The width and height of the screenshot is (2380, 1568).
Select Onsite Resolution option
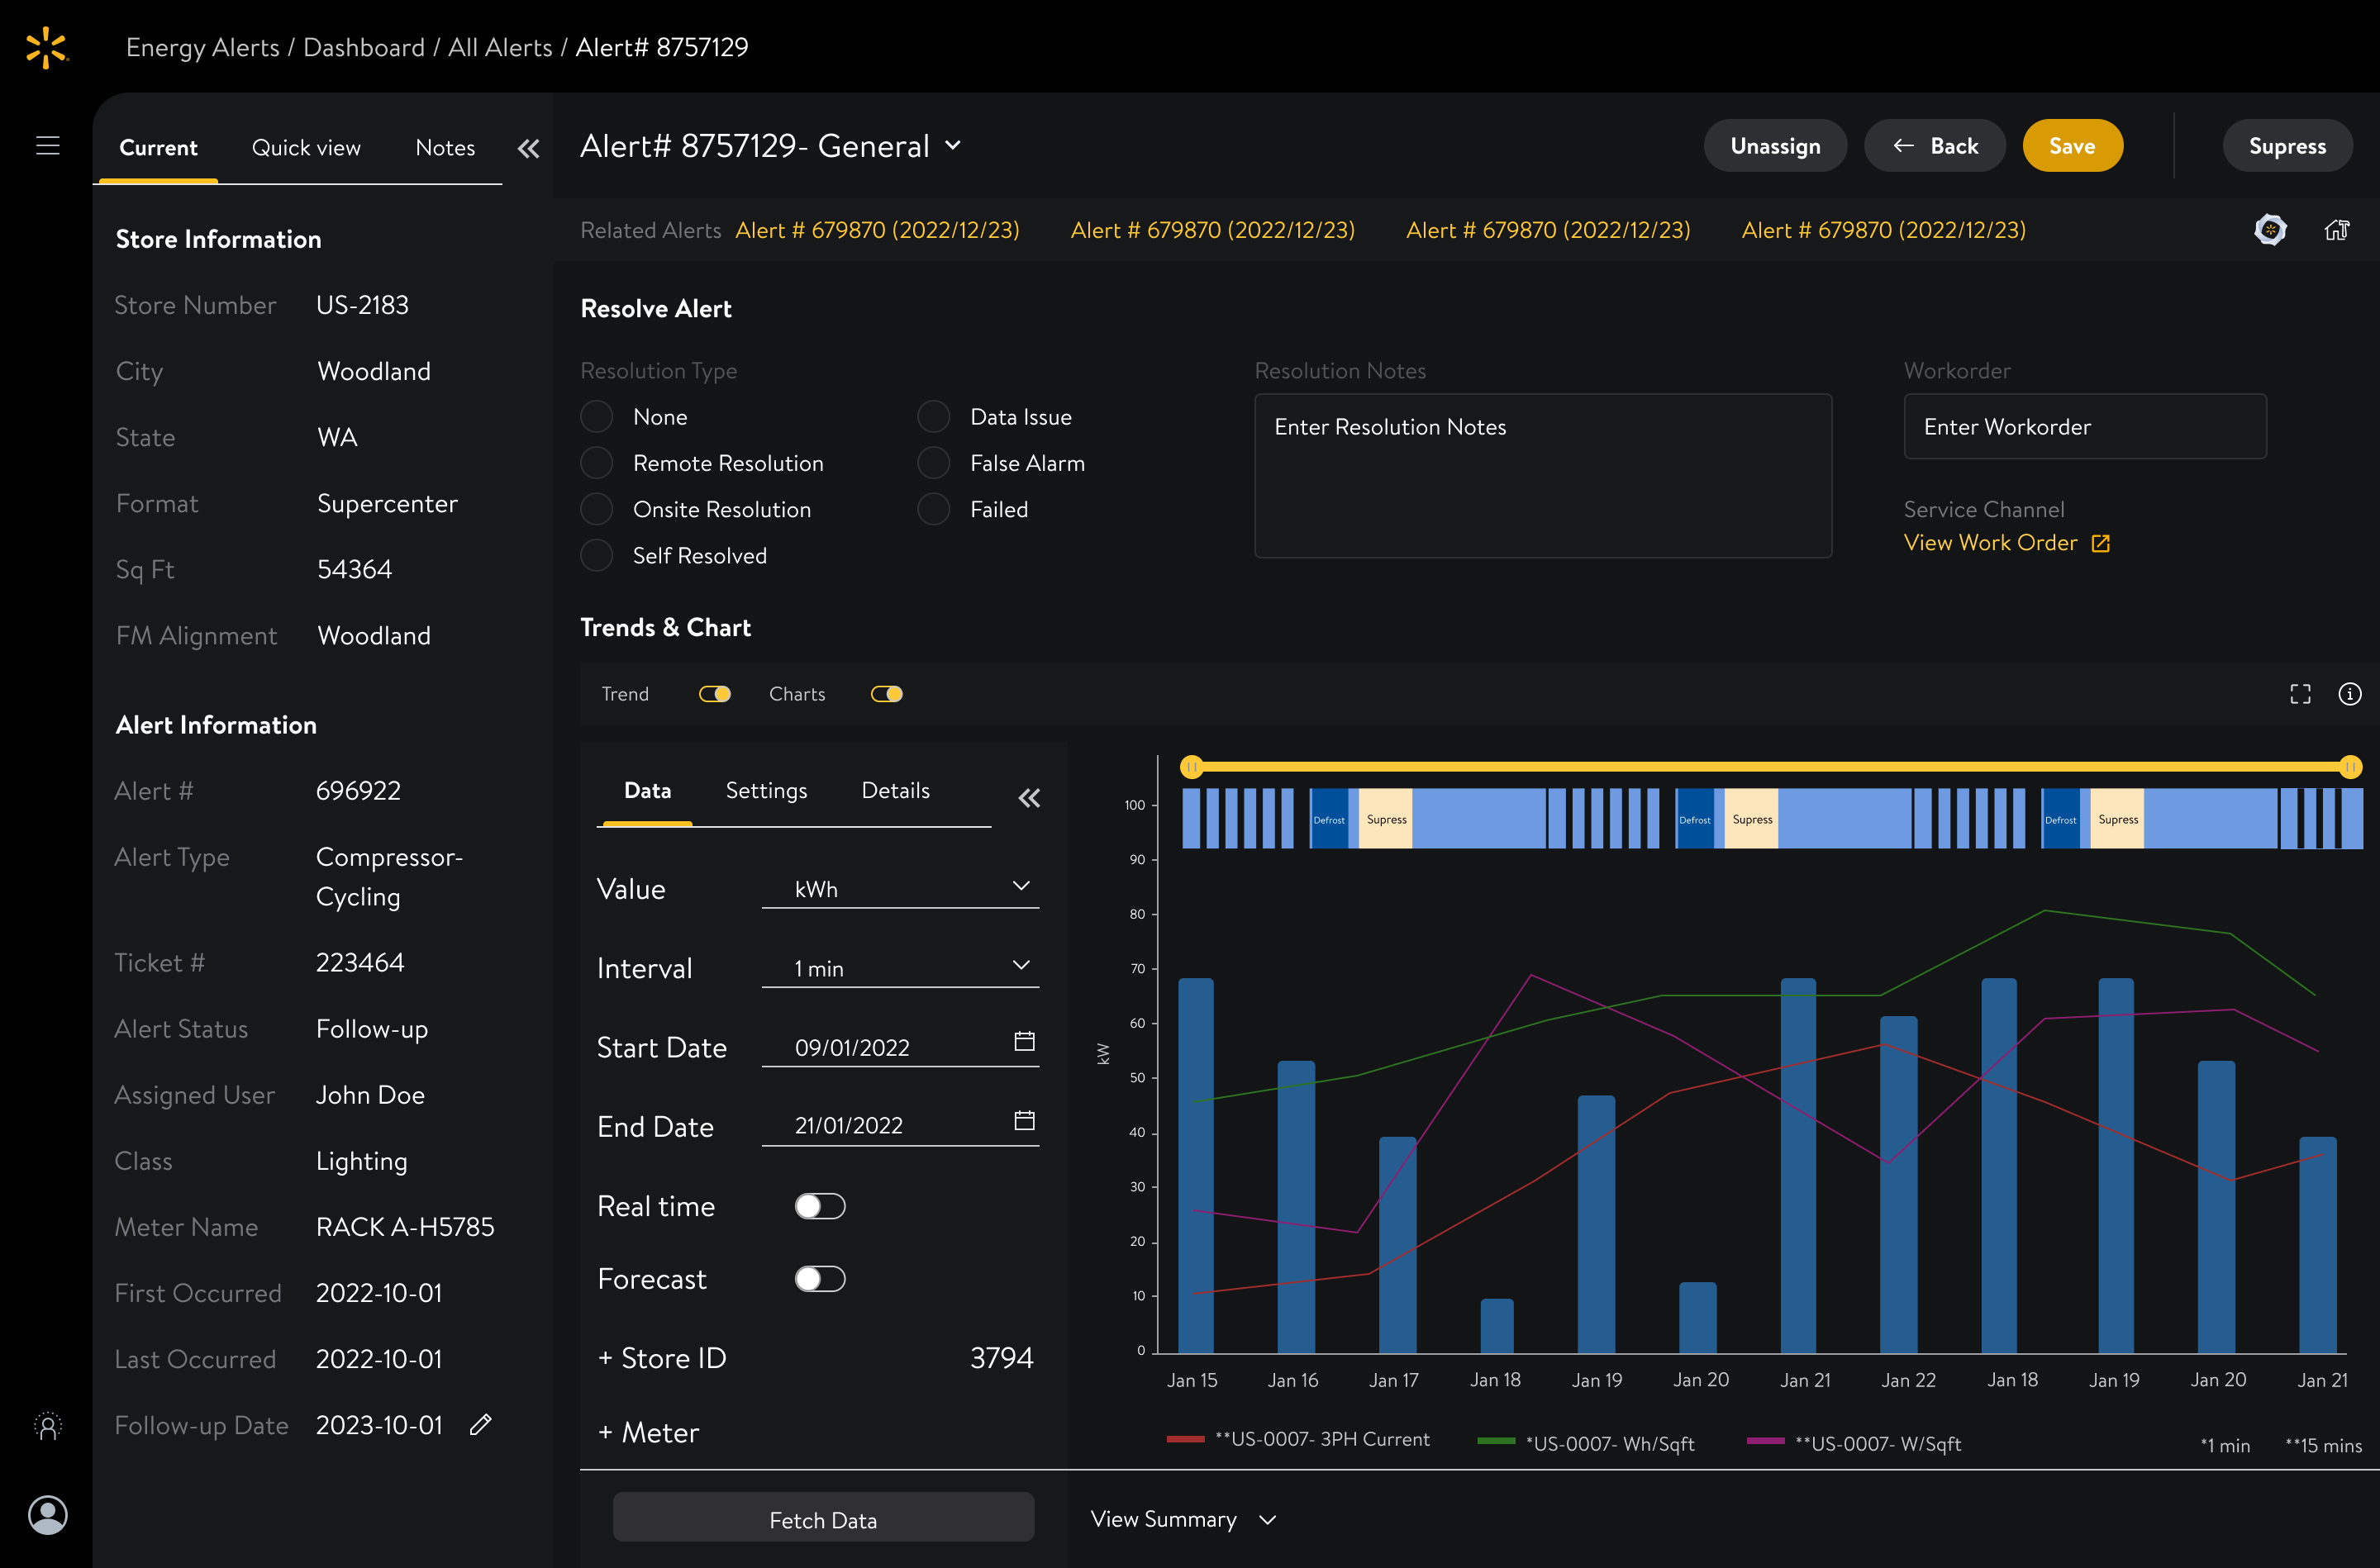(597, 509)
